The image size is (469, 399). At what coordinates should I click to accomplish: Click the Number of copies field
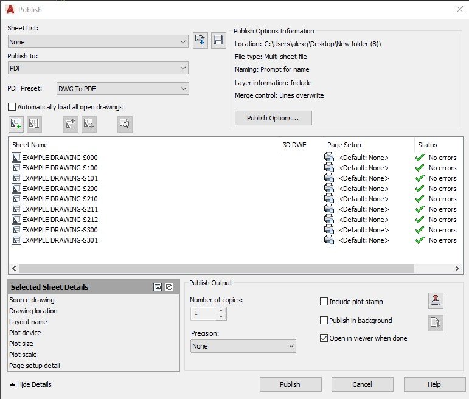pos(204,313)
